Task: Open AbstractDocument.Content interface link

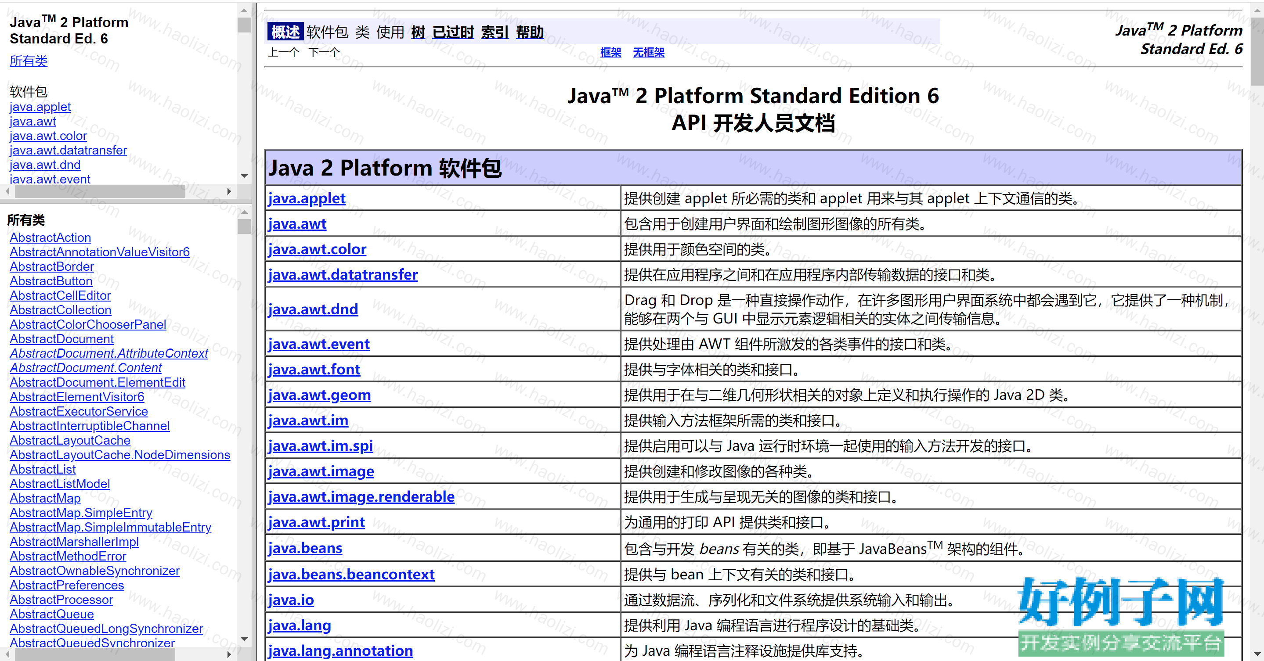Action: (86, 368)
